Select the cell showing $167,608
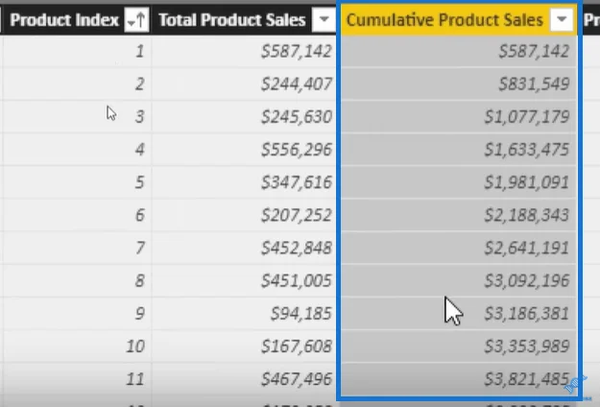600x407 pixels. tap(244, 347)
